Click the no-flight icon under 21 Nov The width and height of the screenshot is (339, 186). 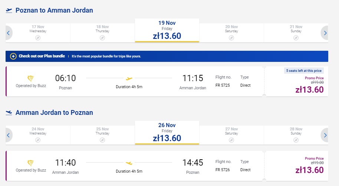(x=296, y=38)
